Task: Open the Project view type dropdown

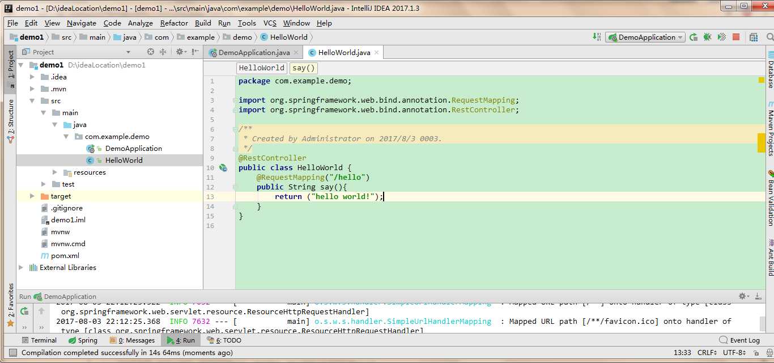Action: pyautogui.click(x=128, y=52)
